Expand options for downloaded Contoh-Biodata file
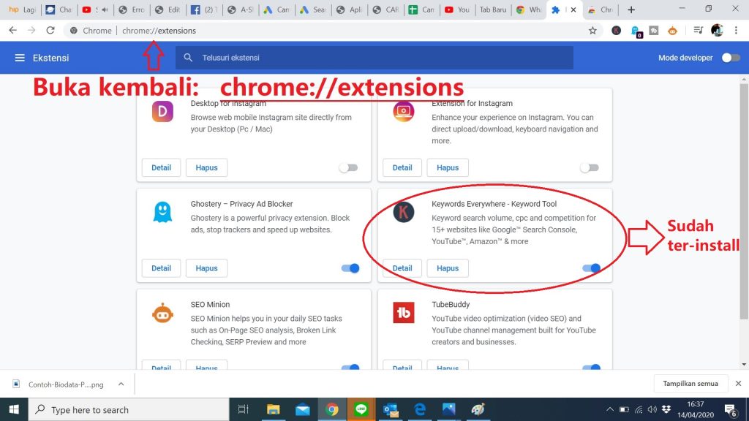 (x=121, y=384)
